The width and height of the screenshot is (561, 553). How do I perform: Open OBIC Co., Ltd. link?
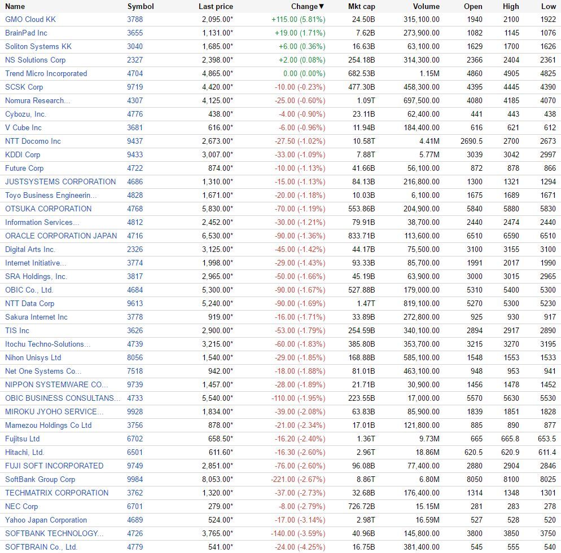(x=29, y=290)
